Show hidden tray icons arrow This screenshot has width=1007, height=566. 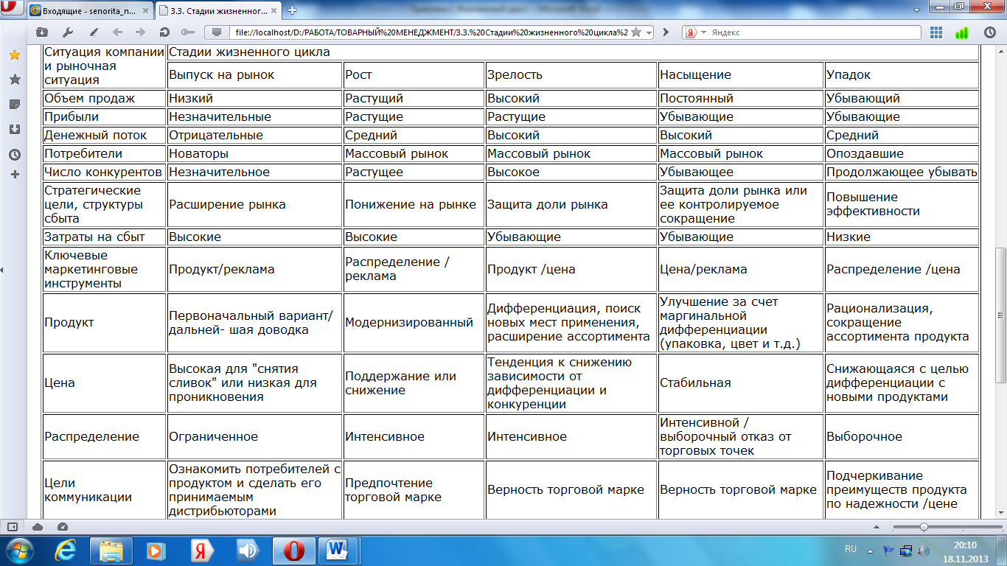point(869,550)
